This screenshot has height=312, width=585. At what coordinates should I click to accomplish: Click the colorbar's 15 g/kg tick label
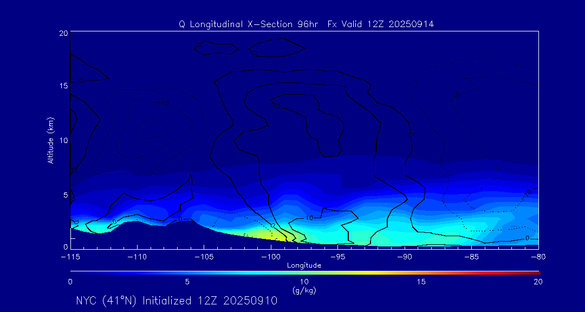pos(421,282)
